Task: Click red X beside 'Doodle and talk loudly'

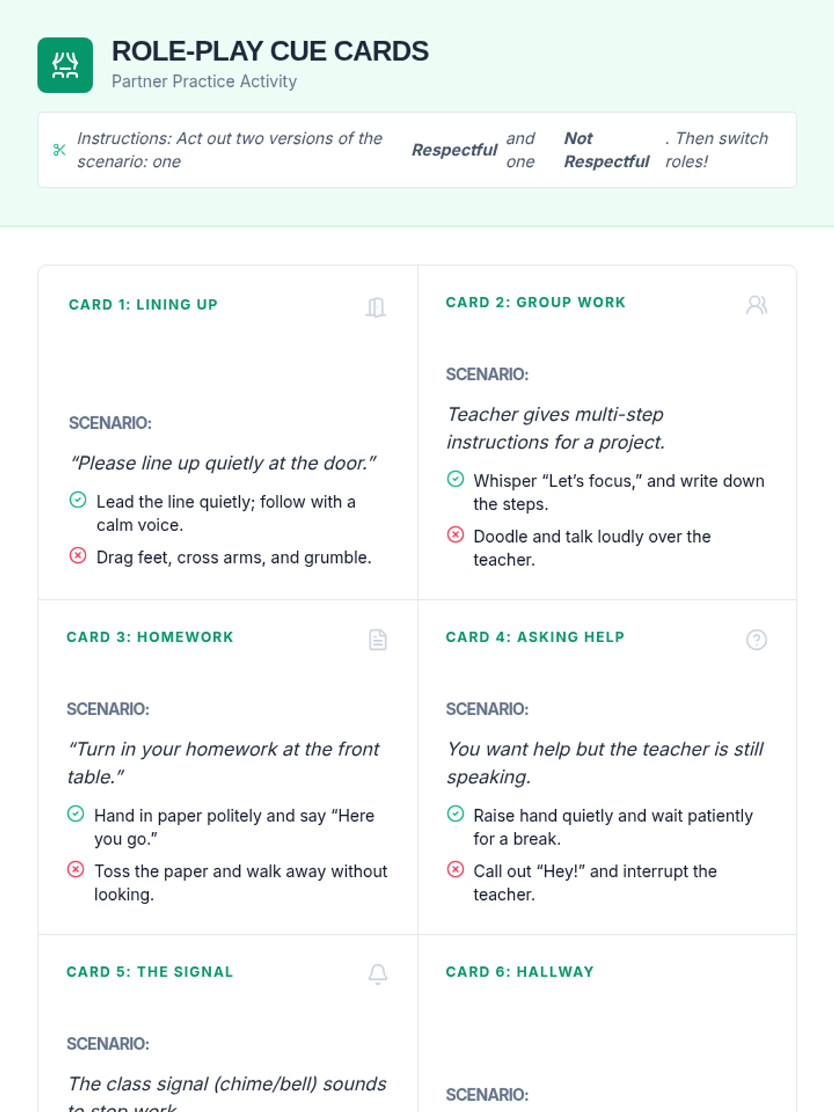Action: tap(455, 534)
